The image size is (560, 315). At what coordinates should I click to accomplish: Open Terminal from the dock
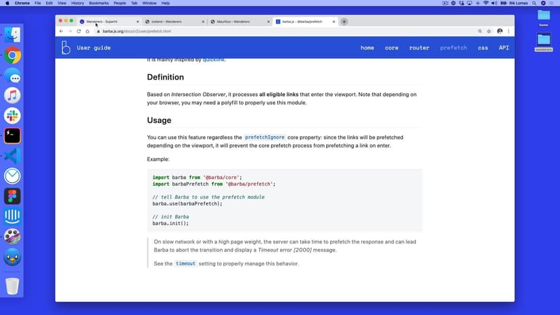click(x=12, y=136)
